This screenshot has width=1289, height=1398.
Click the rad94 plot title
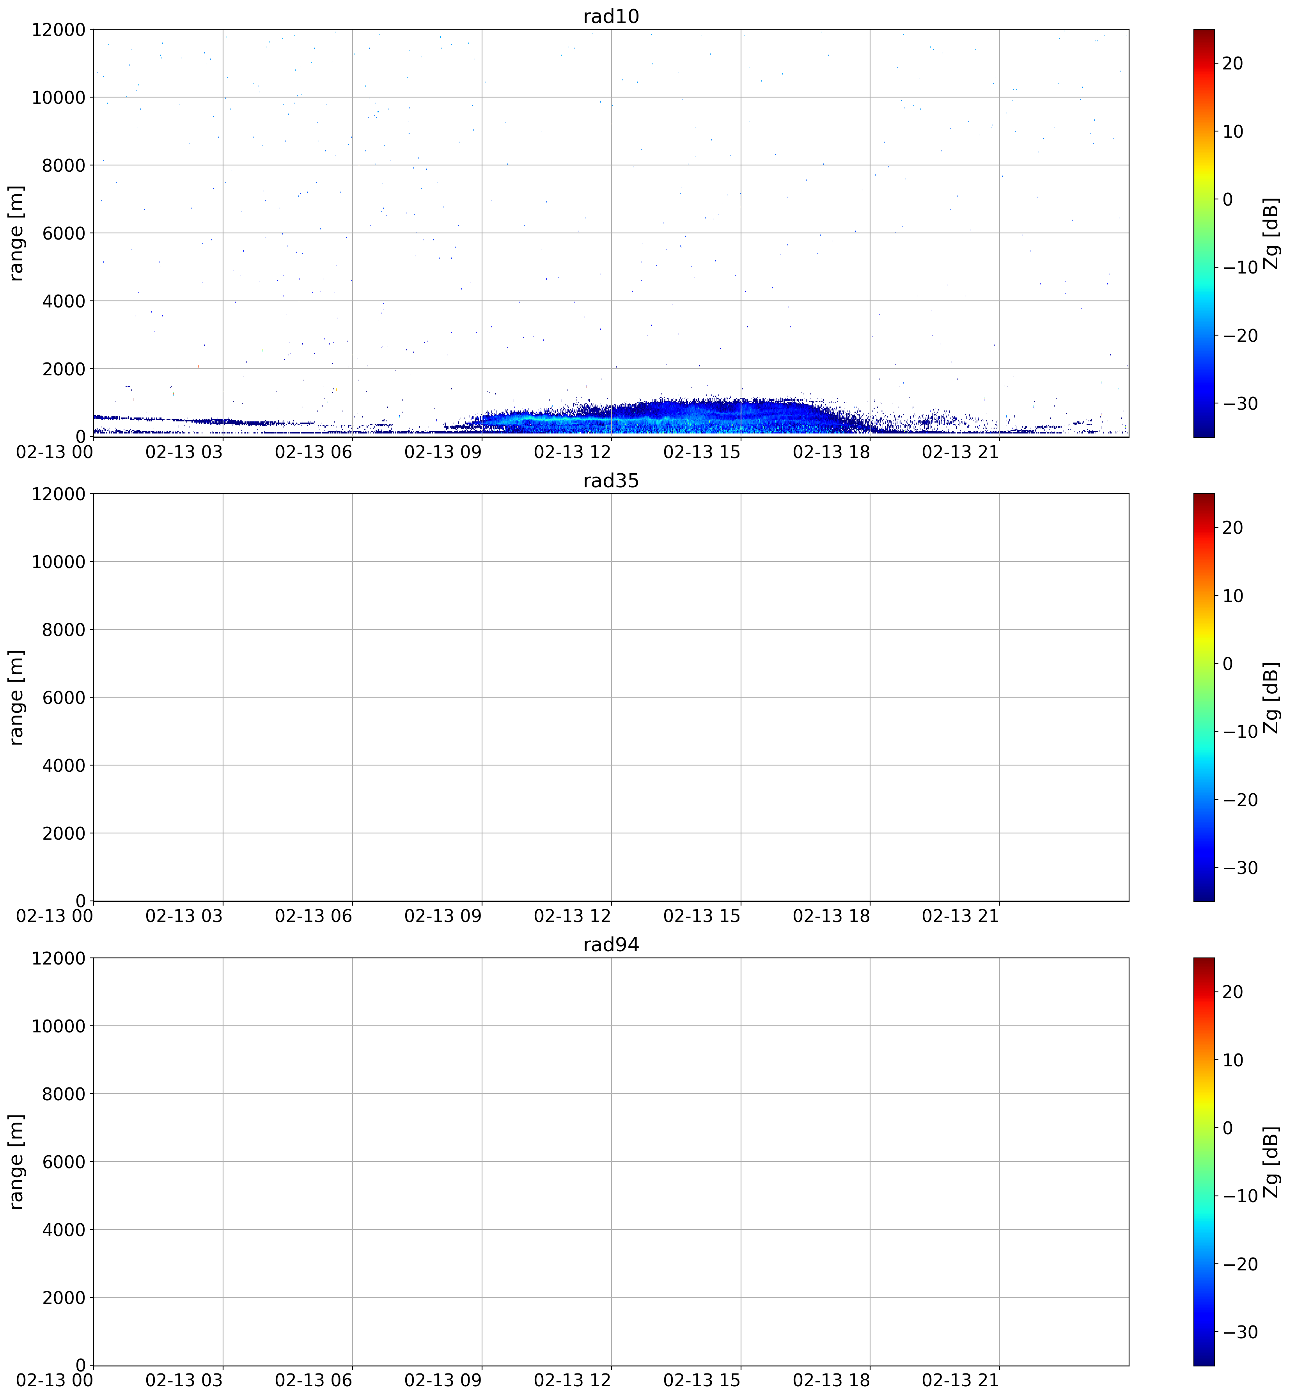coord(611,945)
